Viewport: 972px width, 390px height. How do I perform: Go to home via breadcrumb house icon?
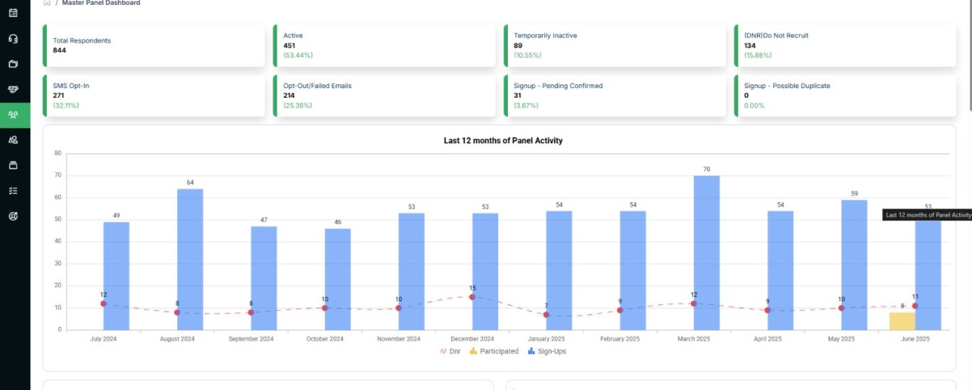(x=47, y=3)
